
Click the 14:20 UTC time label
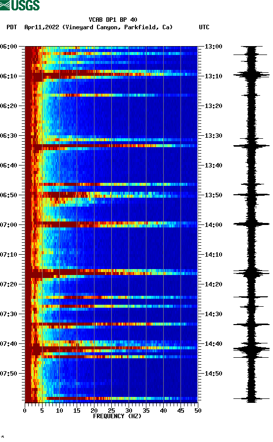213,284
